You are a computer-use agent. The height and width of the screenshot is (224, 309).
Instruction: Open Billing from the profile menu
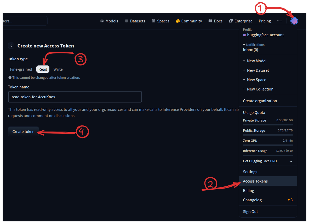click(x=268, y=191)
